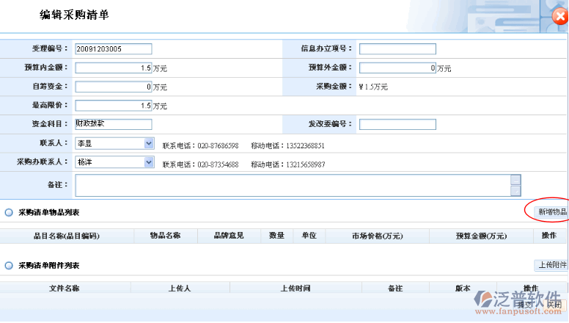This screenshot has height=323, width=569.
Task: Select the 资金科目 text field
Action: click(113, 124)
